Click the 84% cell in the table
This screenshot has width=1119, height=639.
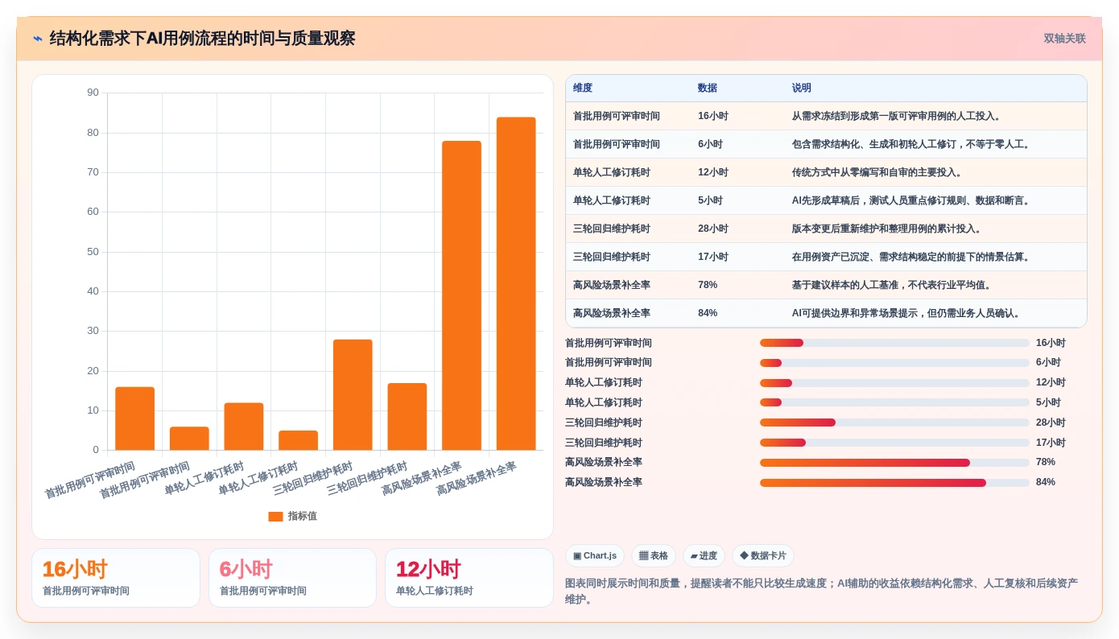(708, 313)
